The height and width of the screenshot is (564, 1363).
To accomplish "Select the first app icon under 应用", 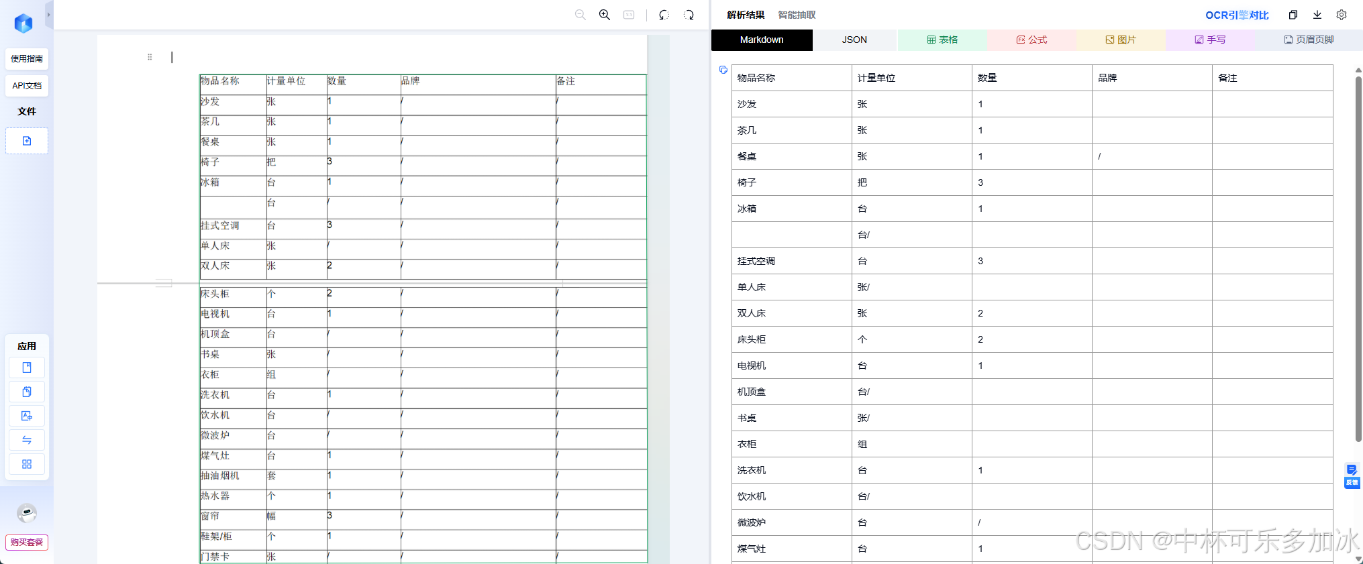I will coord(27,368).
